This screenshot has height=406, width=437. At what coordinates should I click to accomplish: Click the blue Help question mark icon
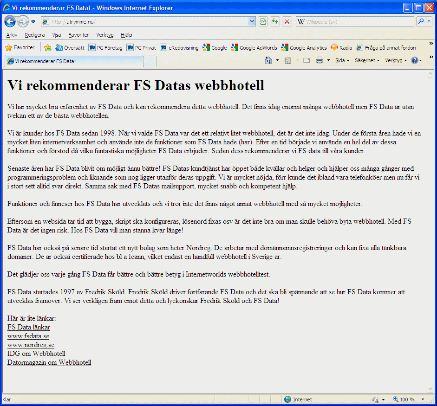(x=415, y=60)
